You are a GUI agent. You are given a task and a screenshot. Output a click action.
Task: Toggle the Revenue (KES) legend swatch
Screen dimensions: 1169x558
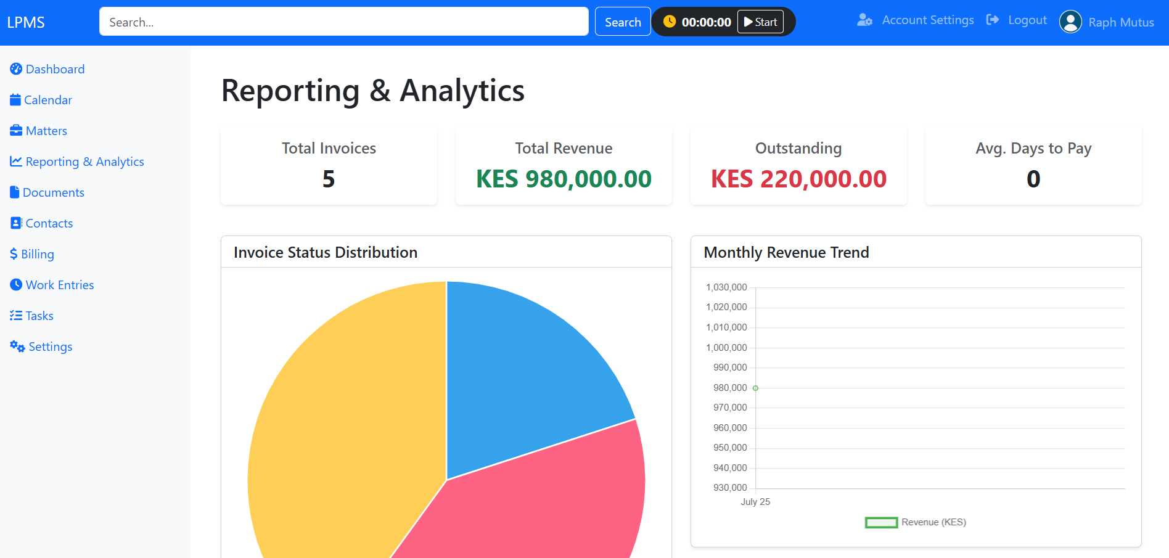tap(882, 522)
